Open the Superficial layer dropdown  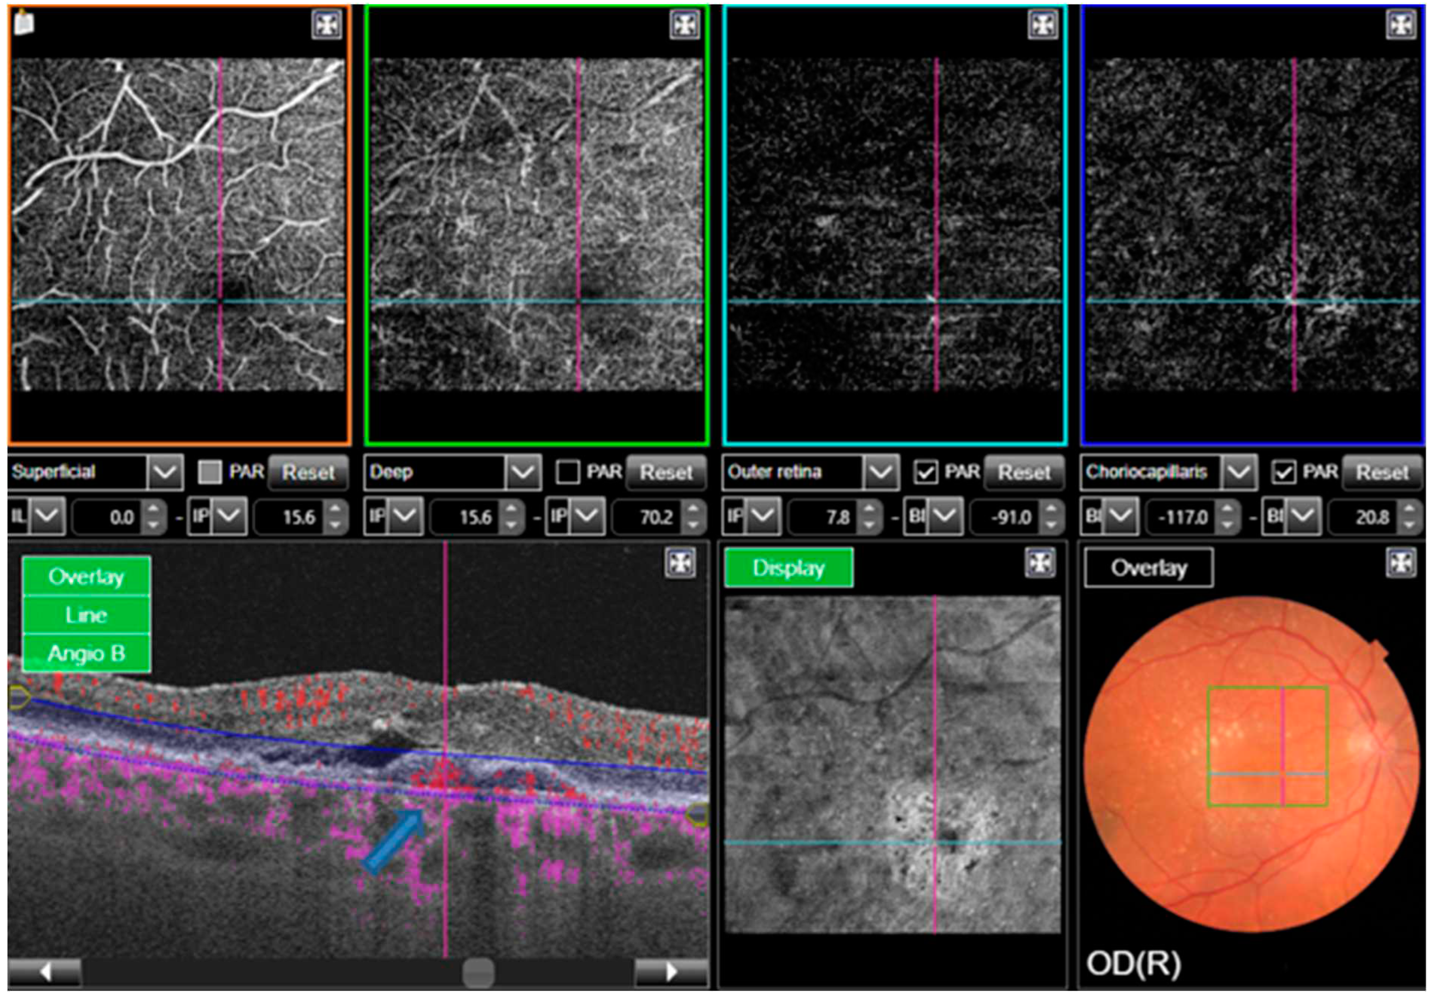pos(165,472)
